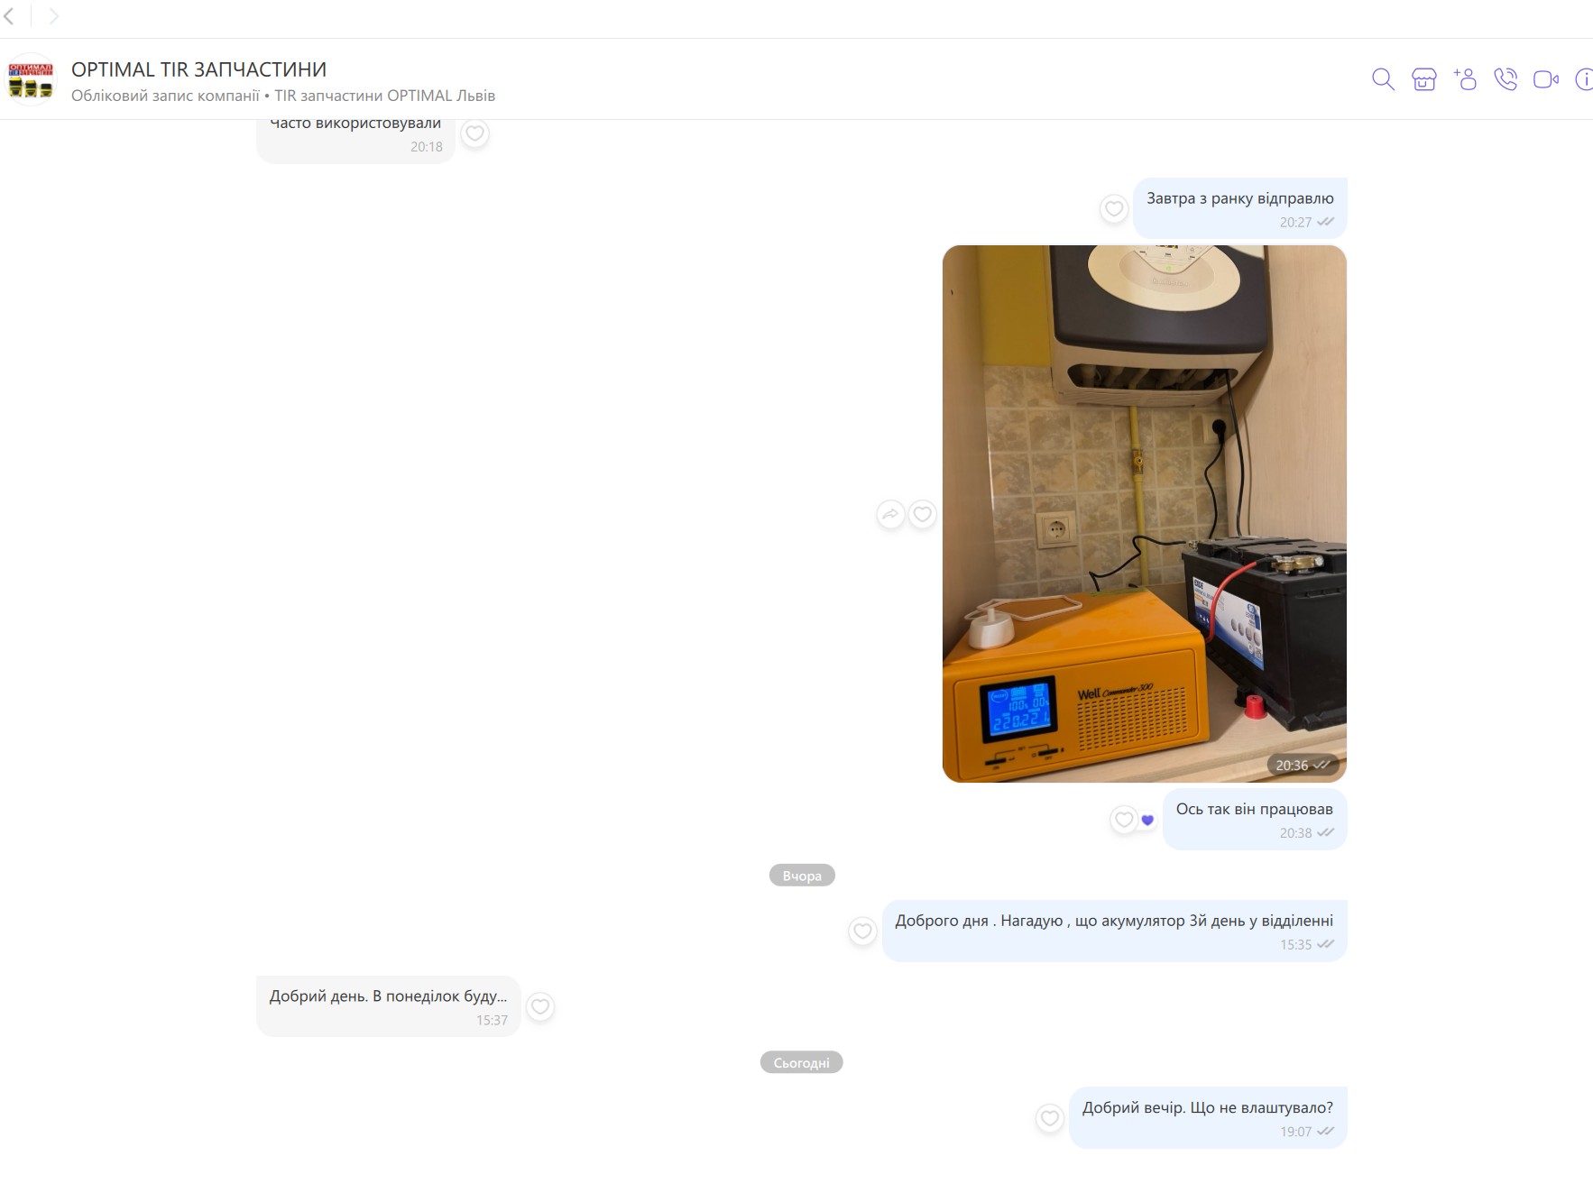Like the photo sent at 20:36

[x=922, y=514]
